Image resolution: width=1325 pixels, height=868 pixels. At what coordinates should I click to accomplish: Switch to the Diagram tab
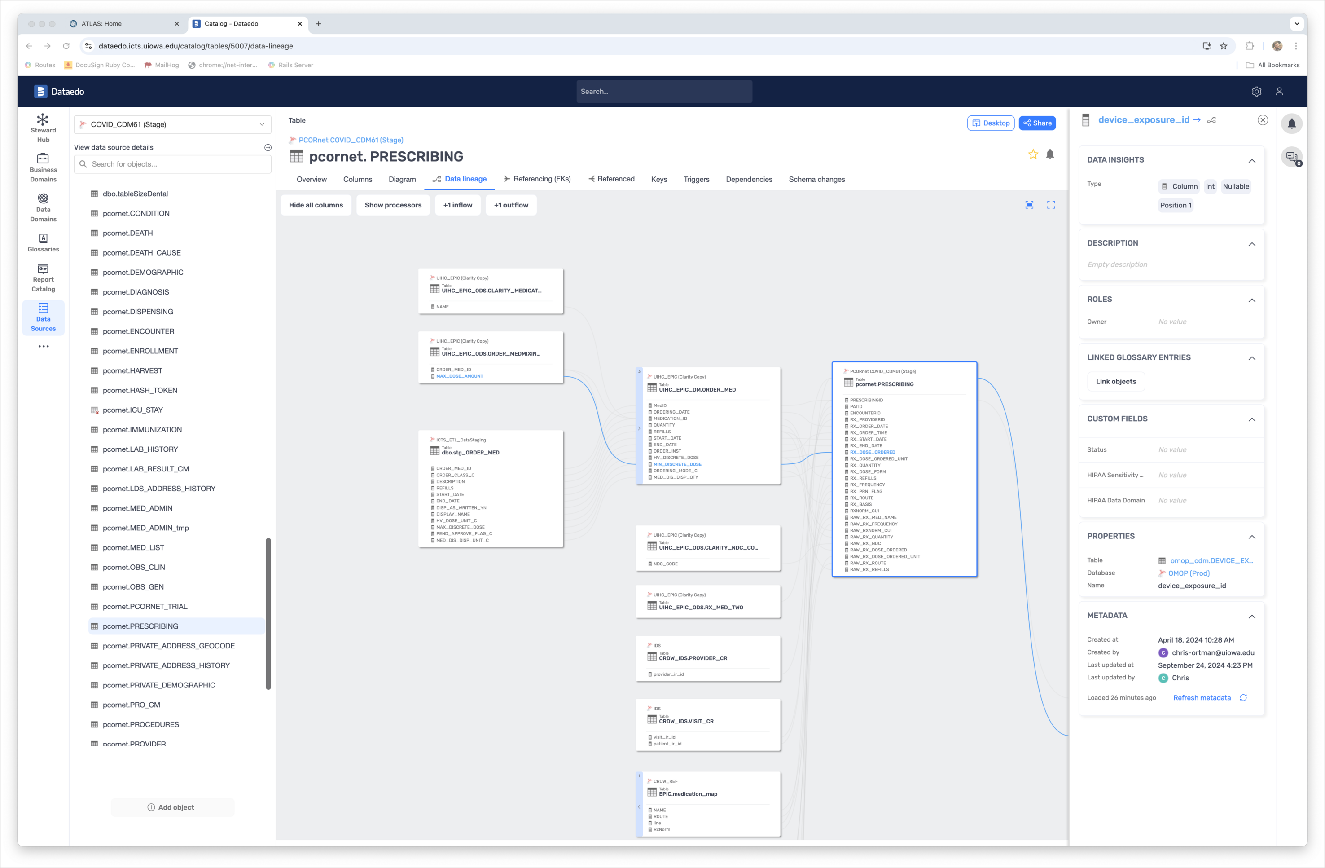[402, 179]
